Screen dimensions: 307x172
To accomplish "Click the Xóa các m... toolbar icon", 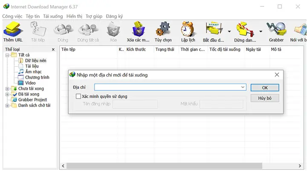I will [139, 29].
